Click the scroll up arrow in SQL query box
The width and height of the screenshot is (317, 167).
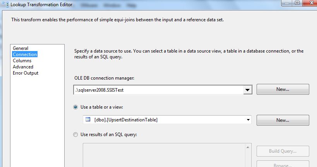(248, 147)
